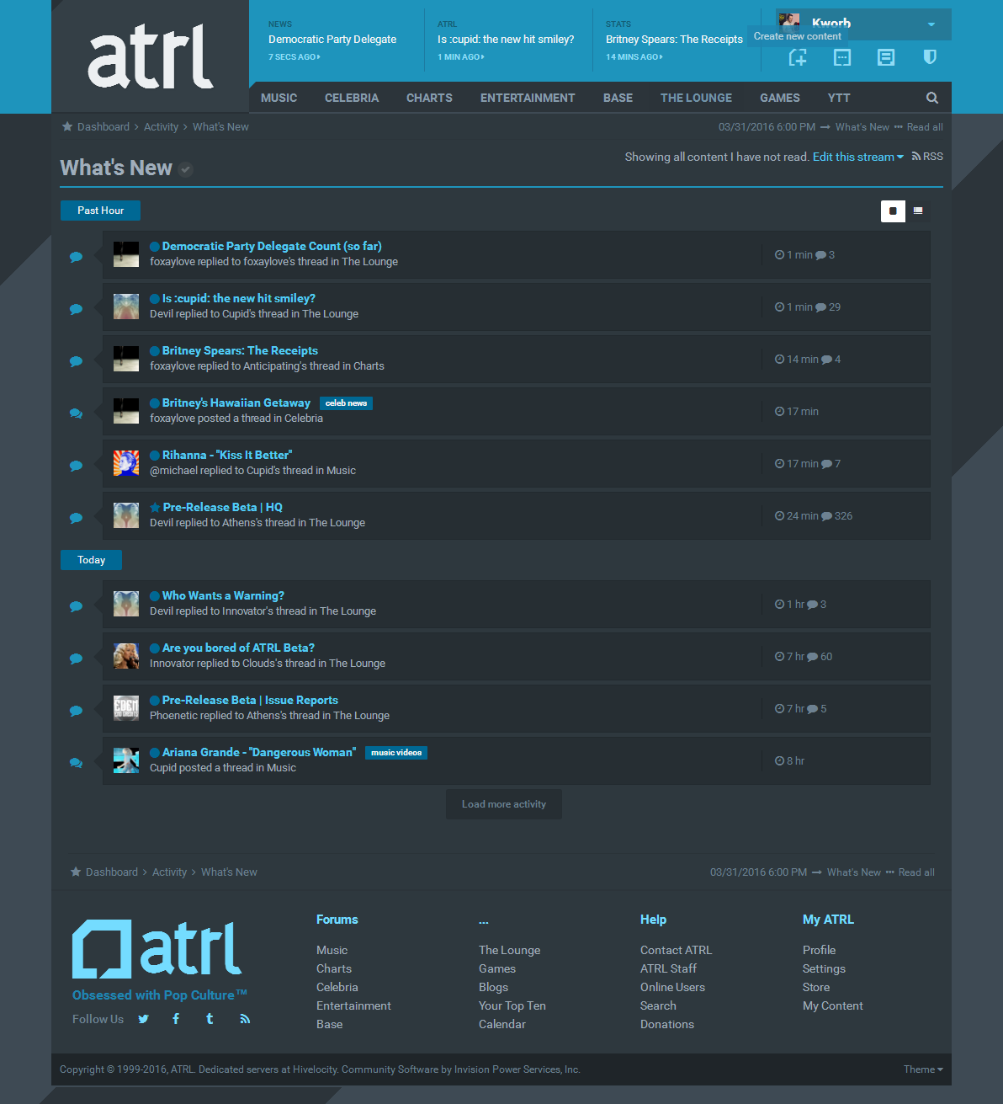The image size is (1003, 1104).
Task: Open the Edit this stream dropdown
Action: tap(858, 157)
